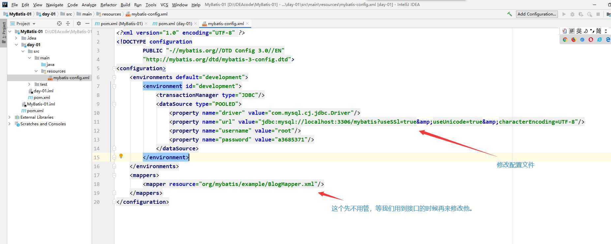Select mybatis-config.xml in project tree

(x=69, y=78)
